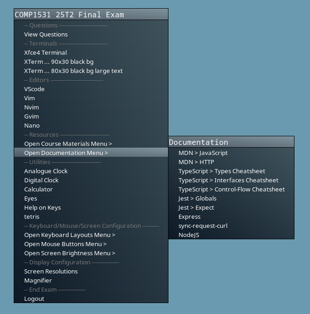Screen dimensions: 310x314
Task: Select Nano editor from menu
Action: [x=32, y=126]
